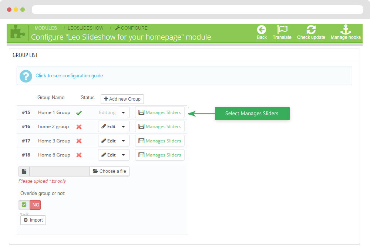Expand Edit dropdown arrow for home 2 group
This screenshot has width=370, height=249.
click(124, 127)
